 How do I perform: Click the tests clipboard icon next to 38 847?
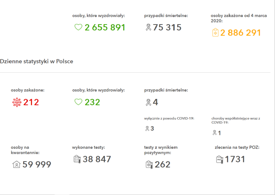pos(77,159)
